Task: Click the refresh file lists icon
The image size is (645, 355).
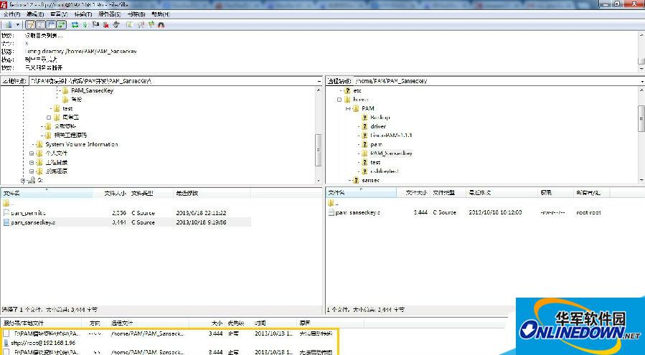Action: click(75, 24)
